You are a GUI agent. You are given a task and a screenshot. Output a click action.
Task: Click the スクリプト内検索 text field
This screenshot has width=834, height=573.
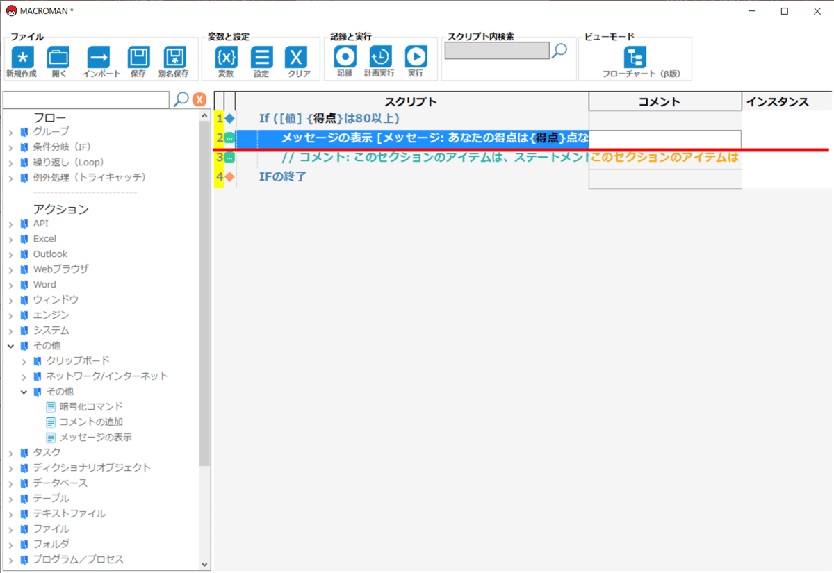497,51
